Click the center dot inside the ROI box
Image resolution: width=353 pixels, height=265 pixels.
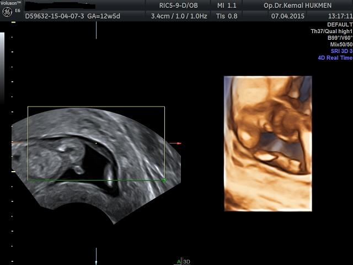(96, 144)
